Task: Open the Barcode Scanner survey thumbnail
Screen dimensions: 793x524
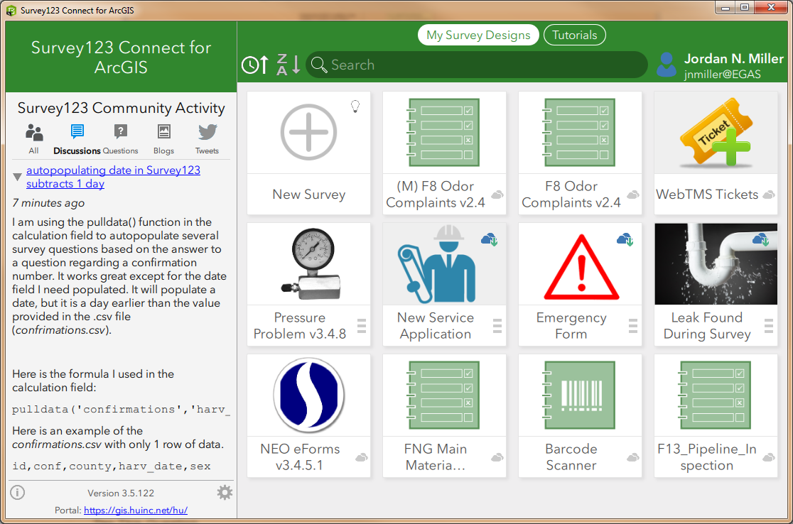Action: [580, 395]
